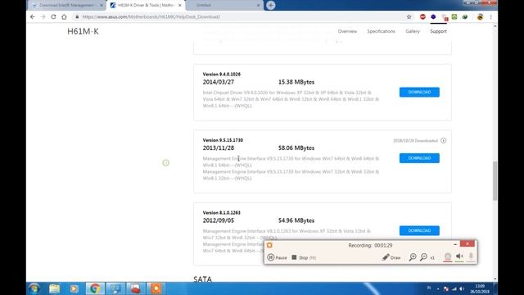
Task: Open the Overview section of H61M-K
Action: pyautogui.click(x=347, y=31)
